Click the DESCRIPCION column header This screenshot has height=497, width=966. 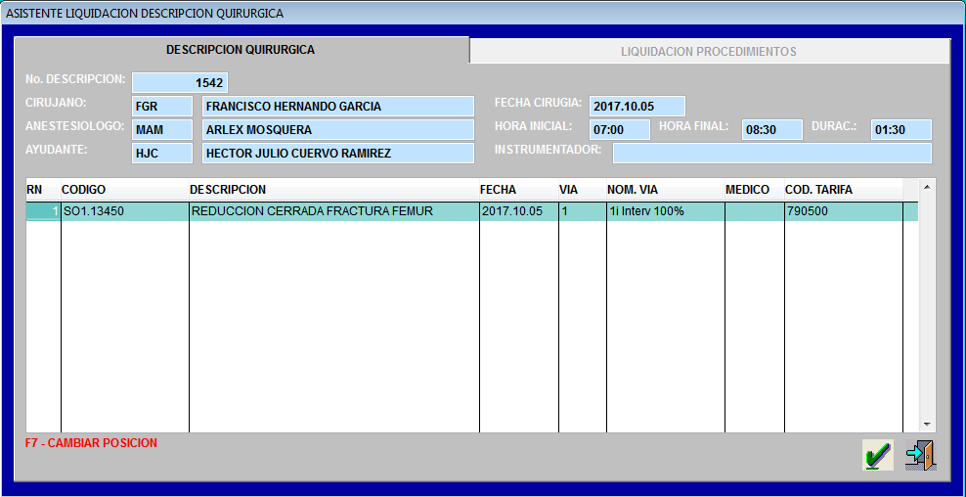334,189
